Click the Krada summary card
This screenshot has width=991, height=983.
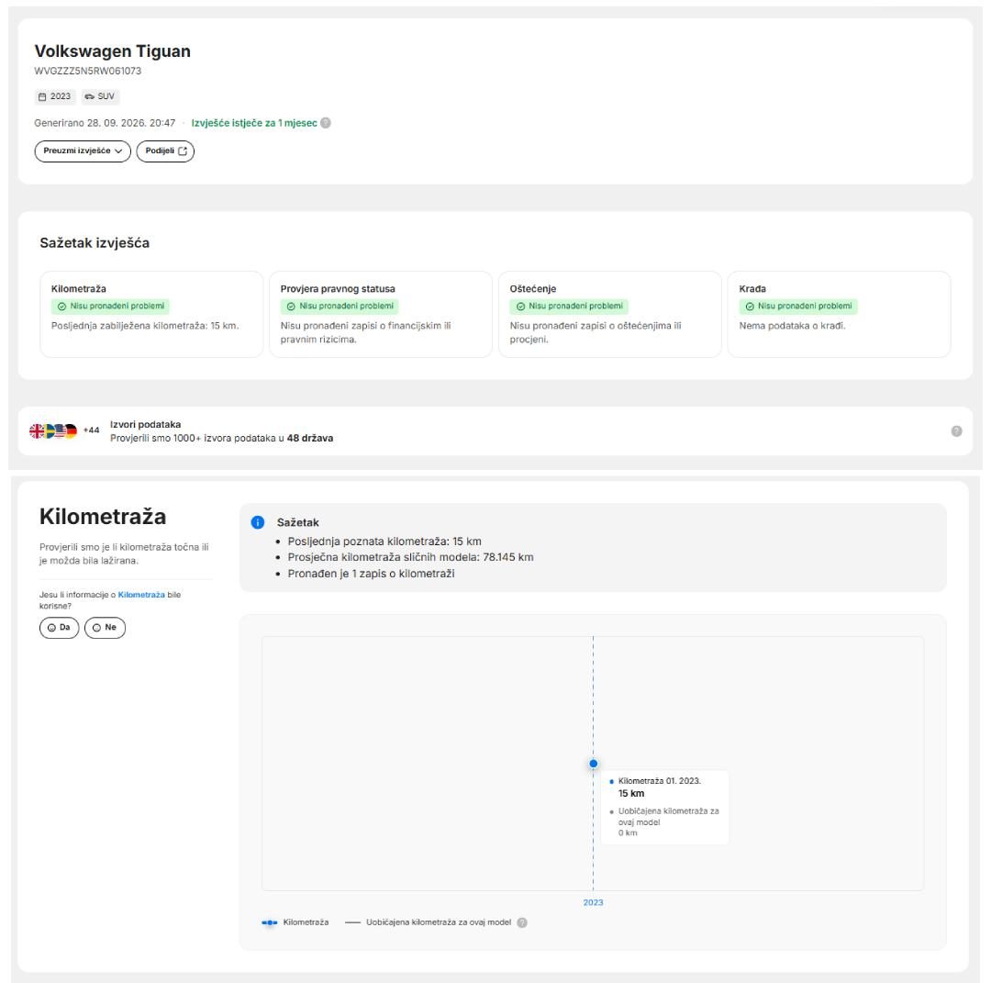pyautogui.click(x=840, y=314)
